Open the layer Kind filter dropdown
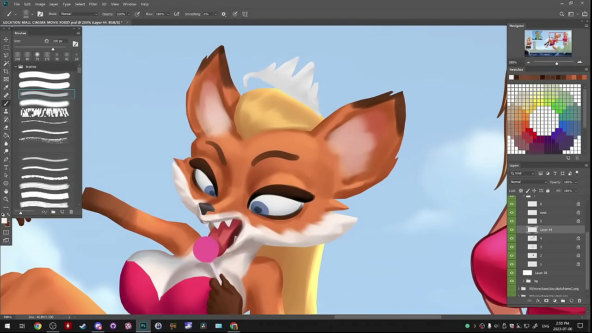The width and height of the screenshot is (592, 333). click(522, 173)
